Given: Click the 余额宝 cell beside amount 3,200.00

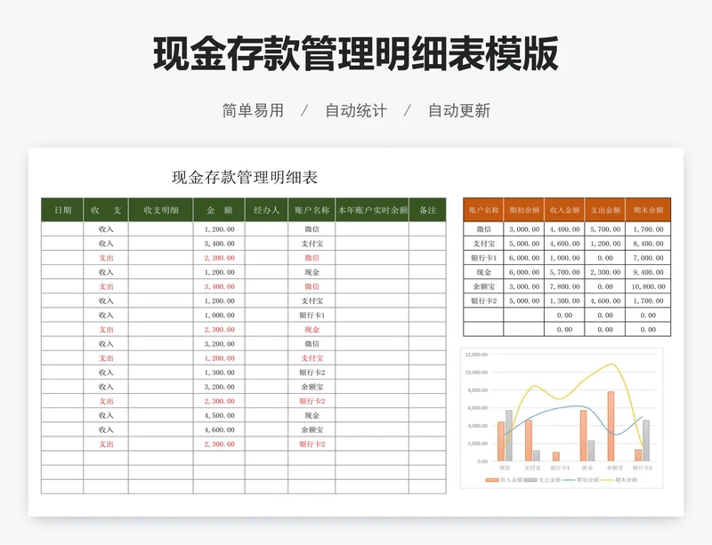Looking at the screenshot, I should tap(312, 387).
